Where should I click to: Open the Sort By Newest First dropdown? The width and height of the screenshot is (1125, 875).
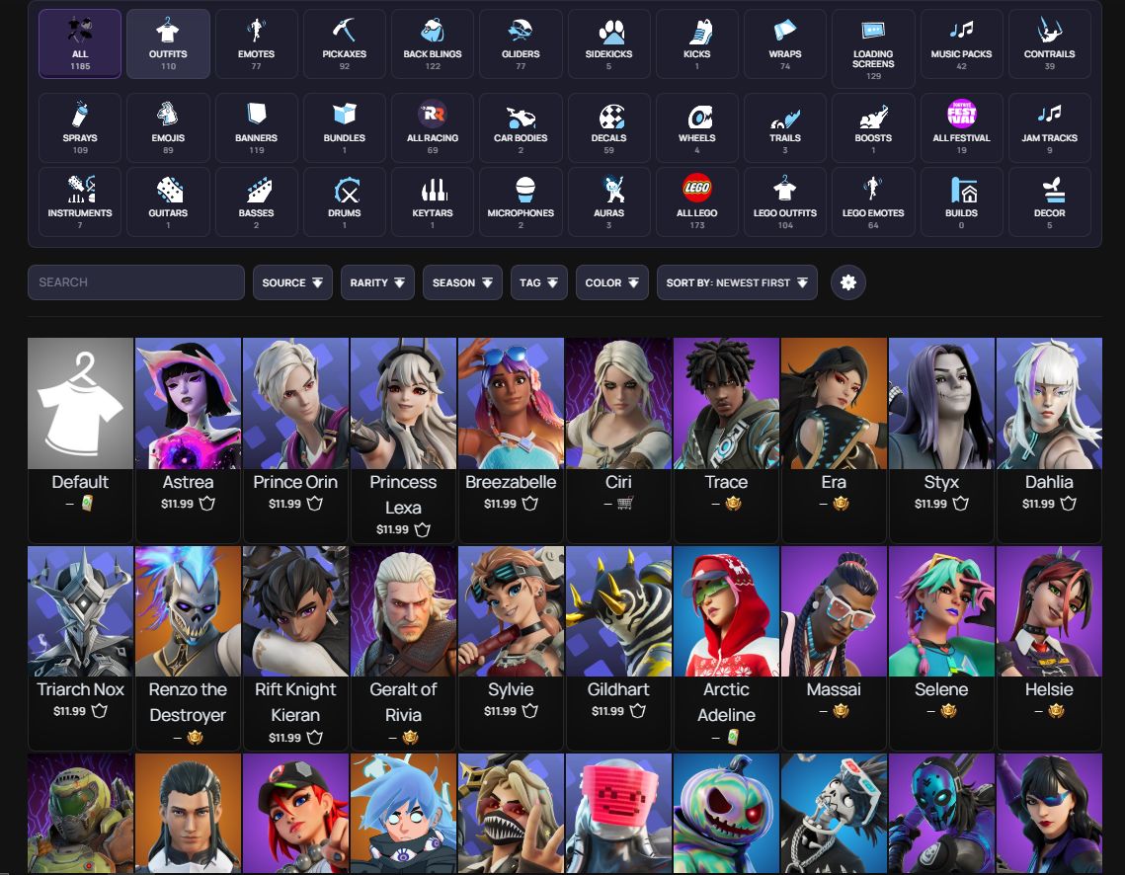tap(737, 282)
